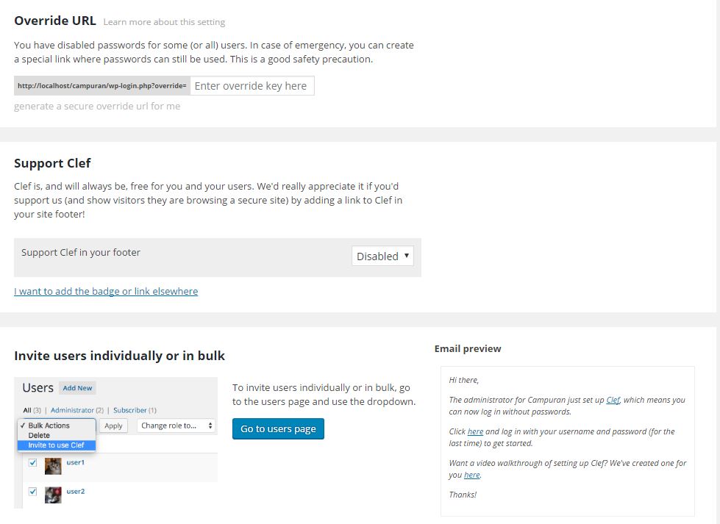Screen dimensions: 720x524
Task: Click the 'Apply' button next to Bulk Actions
Action: tap(113, 425)
